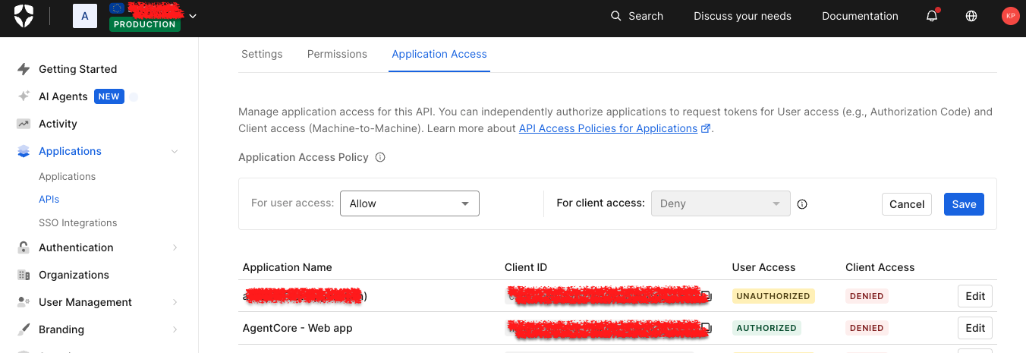
Task: Click the external link icon after API Access Policies
Action: (706, 128)
